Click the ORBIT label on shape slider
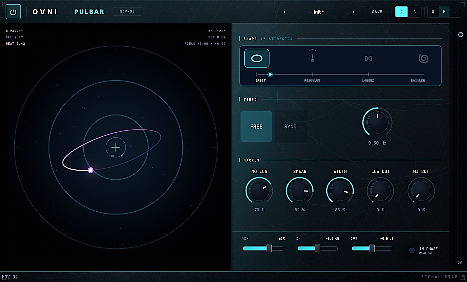This screenshot has height=282, width=467. click(x=261, y=81)
